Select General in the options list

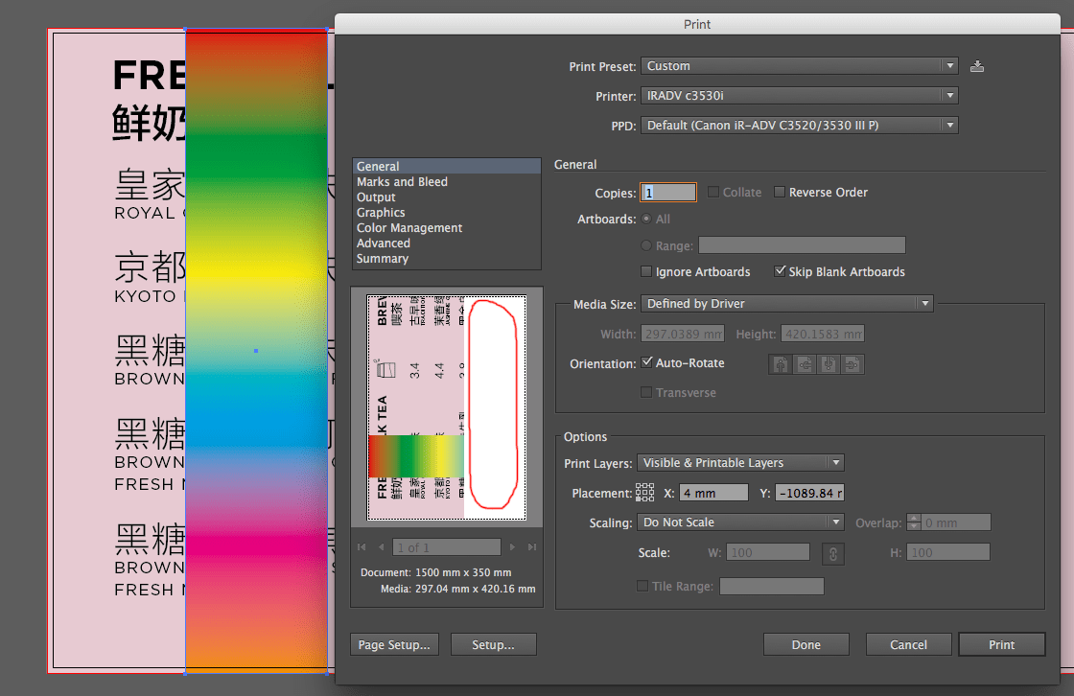[x=447, y=167]
